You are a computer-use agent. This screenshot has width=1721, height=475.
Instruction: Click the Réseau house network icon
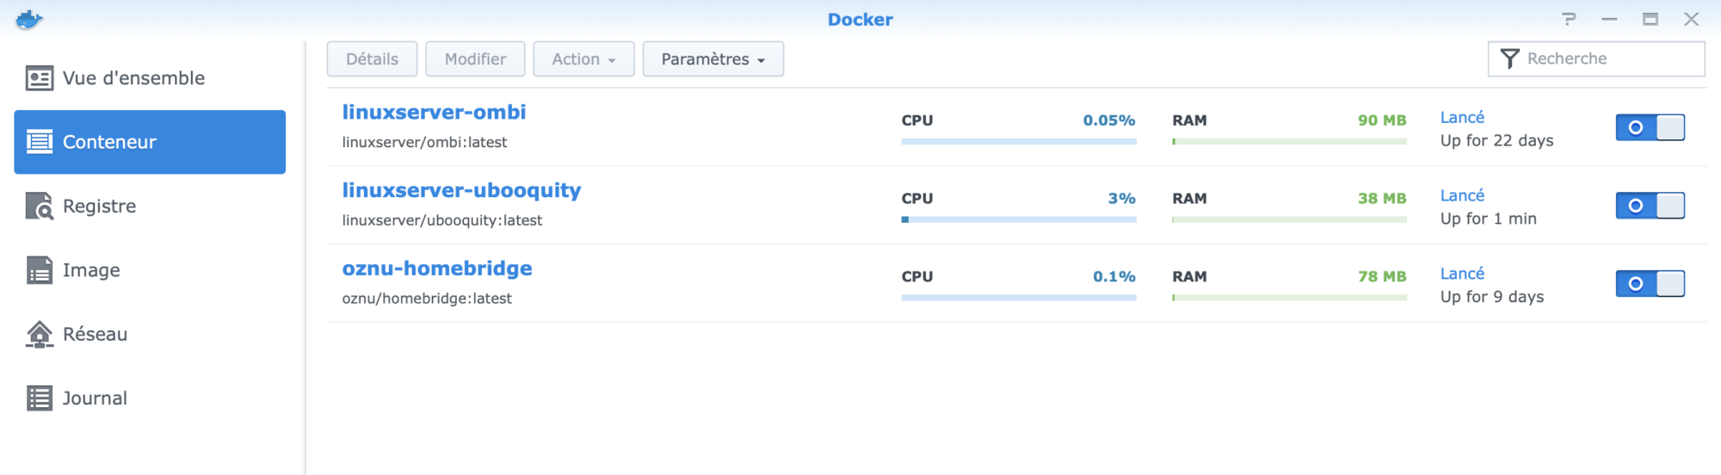click(40, 334)
